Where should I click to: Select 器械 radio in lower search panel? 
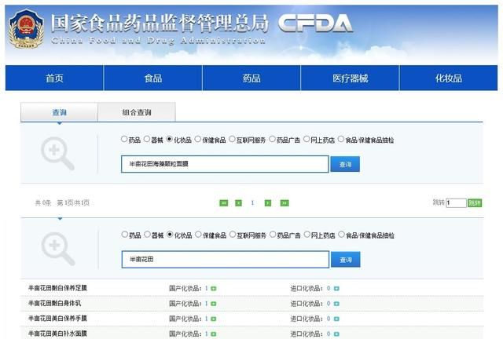(147, 235)
